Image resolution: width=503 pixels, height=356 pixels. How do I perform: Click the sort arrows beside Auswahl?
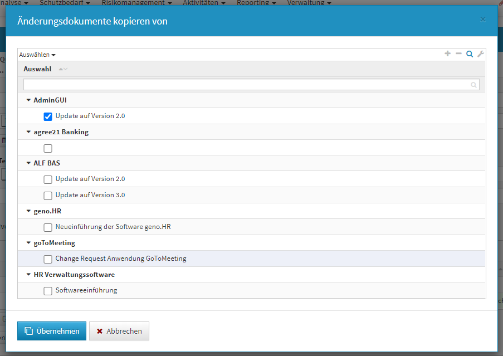click(63, 69)
